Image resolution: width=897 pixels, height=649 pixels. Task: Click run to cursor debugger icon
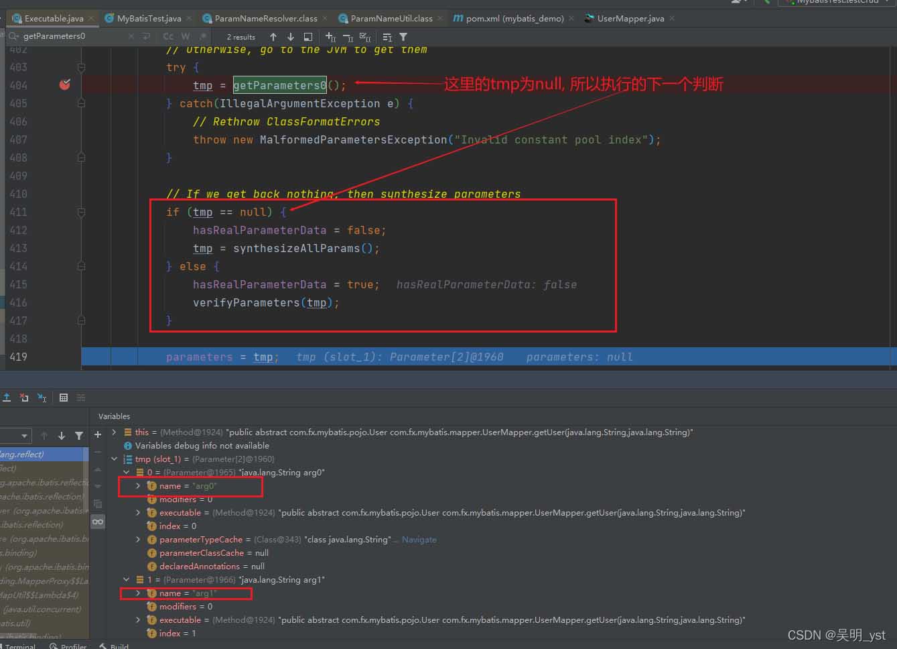tap(42, 398)
